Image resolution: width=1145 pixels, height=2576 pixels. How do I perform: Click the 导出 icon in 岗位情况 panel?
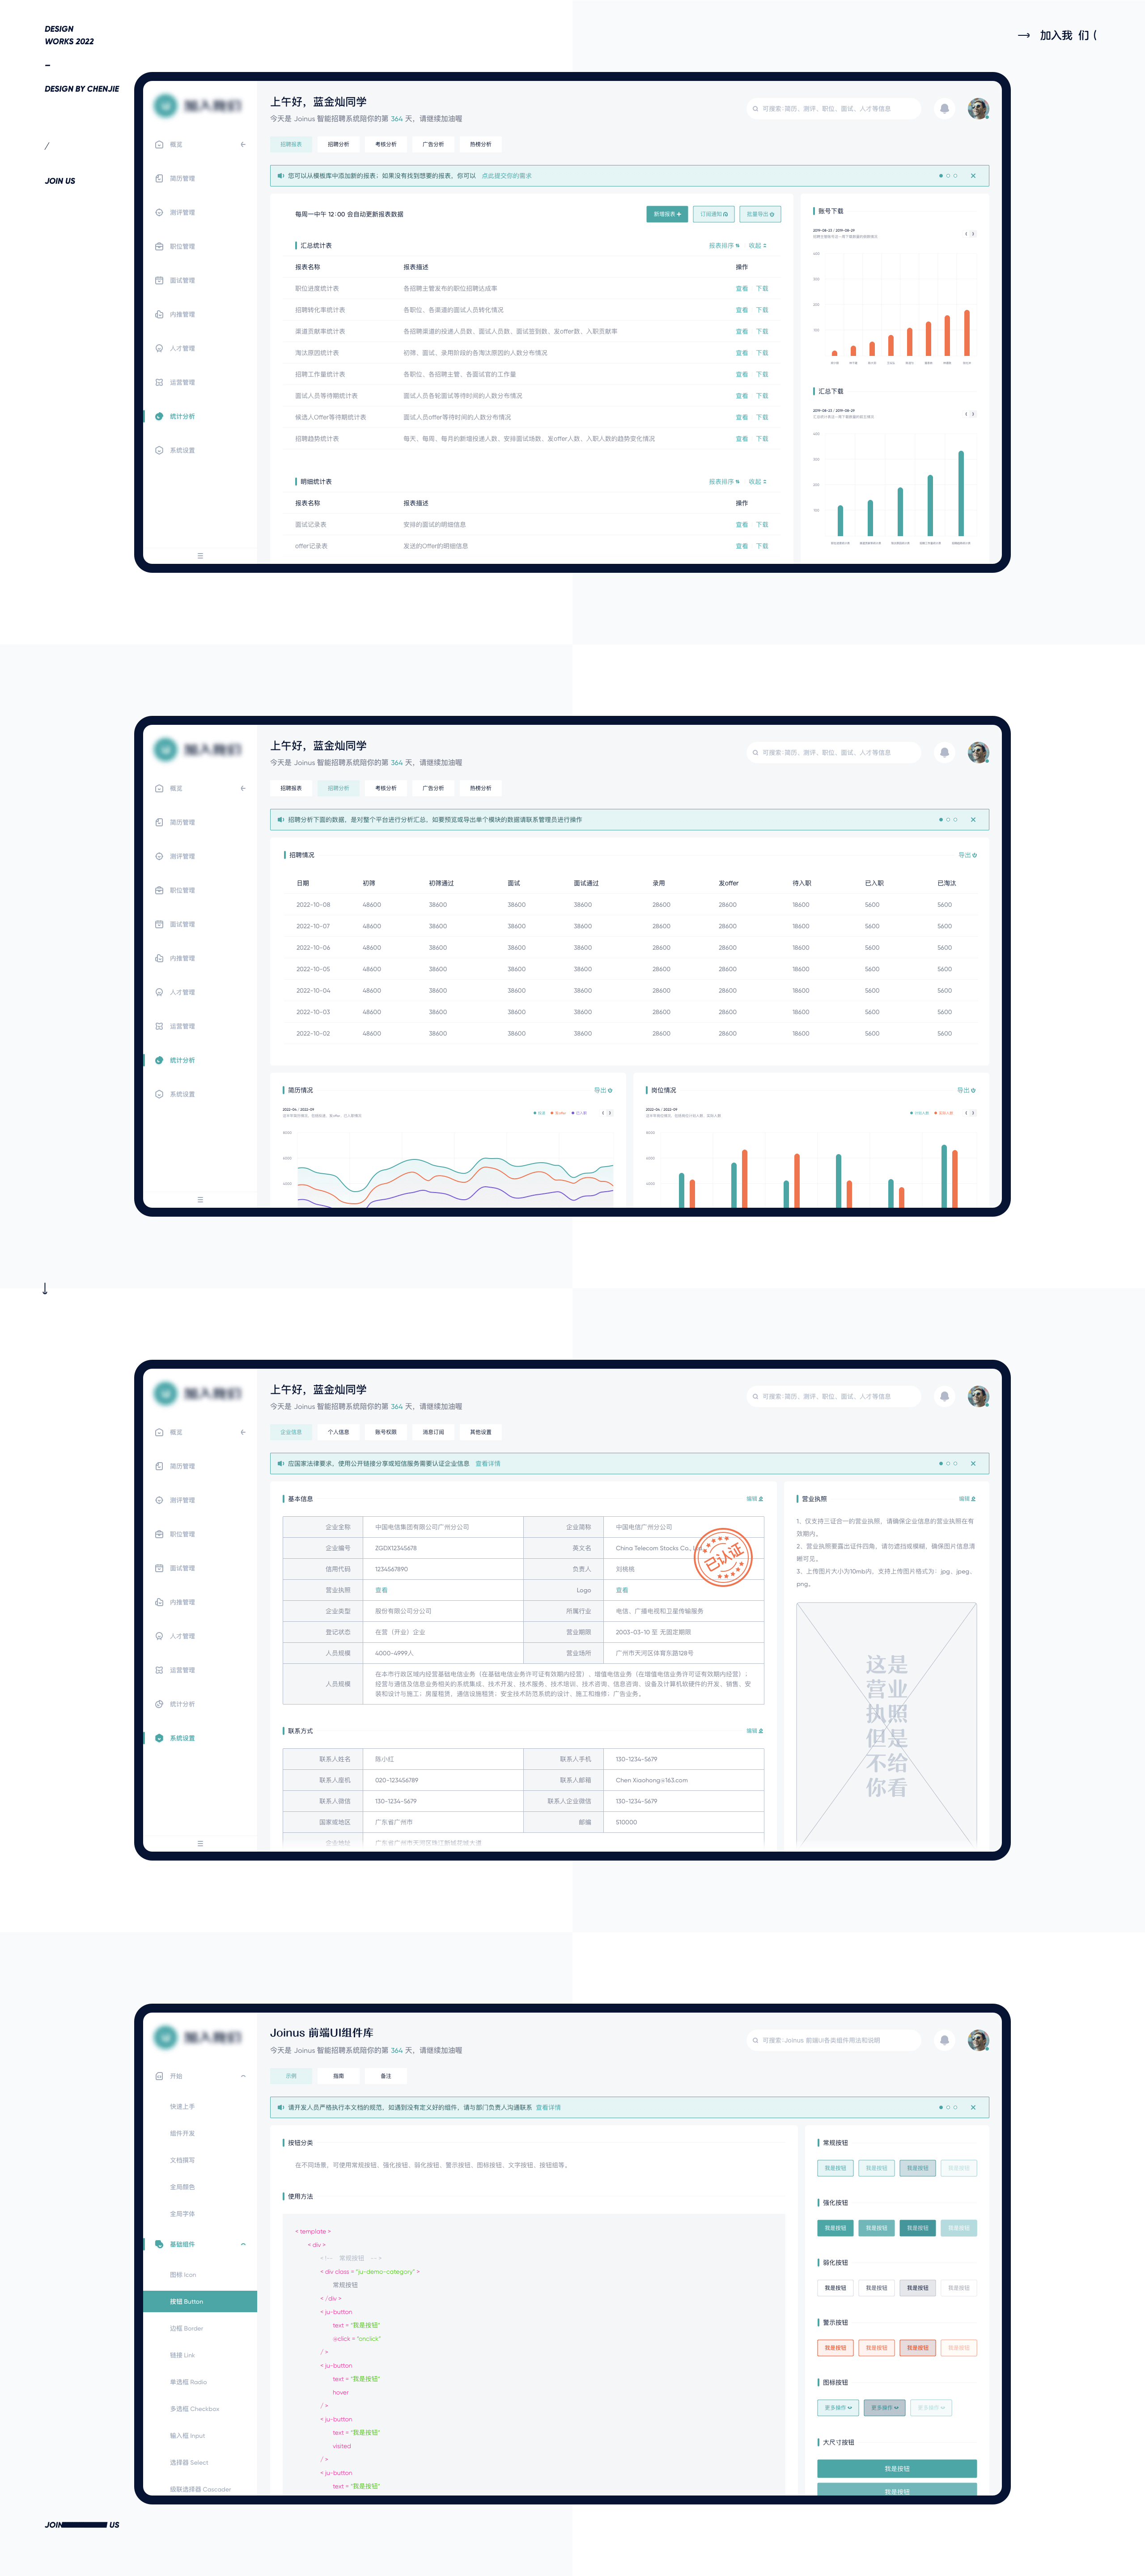[973, 1090]
